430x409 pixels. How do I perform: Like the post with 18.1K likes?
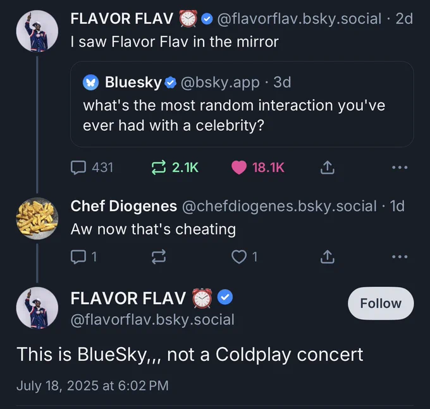pyautogui.click(x=239, y=168)
